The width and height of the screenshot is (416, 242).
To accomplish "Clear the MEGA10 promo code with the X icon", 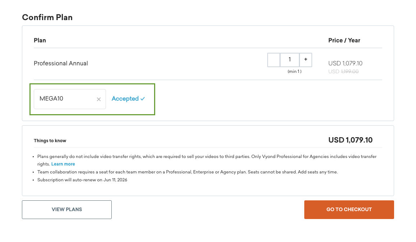I will (x=99, y=99).
